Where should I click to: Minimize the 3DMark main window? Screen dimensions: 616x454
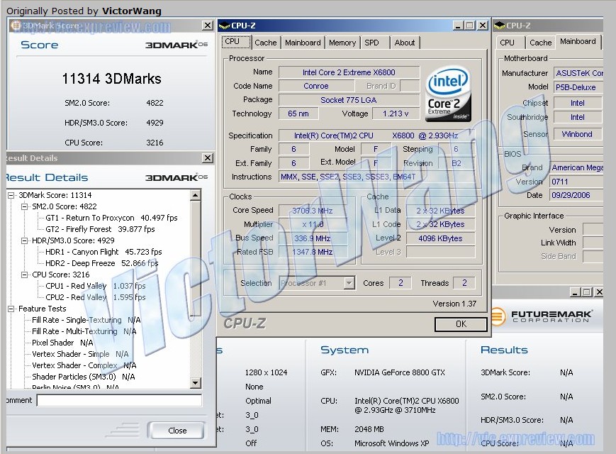(575, 292)
